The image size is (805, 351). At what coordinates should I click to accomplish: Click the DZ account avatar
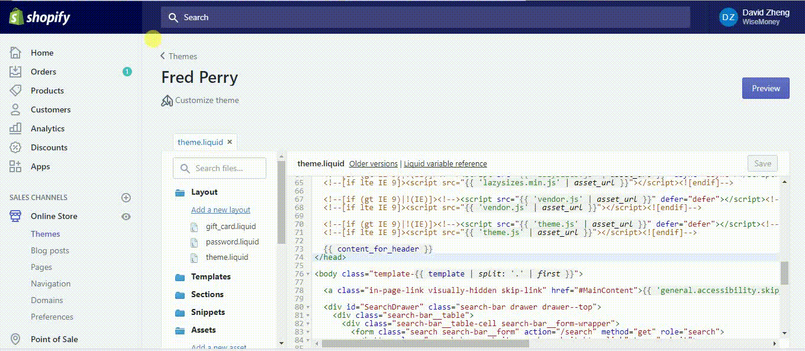[728, 17]
